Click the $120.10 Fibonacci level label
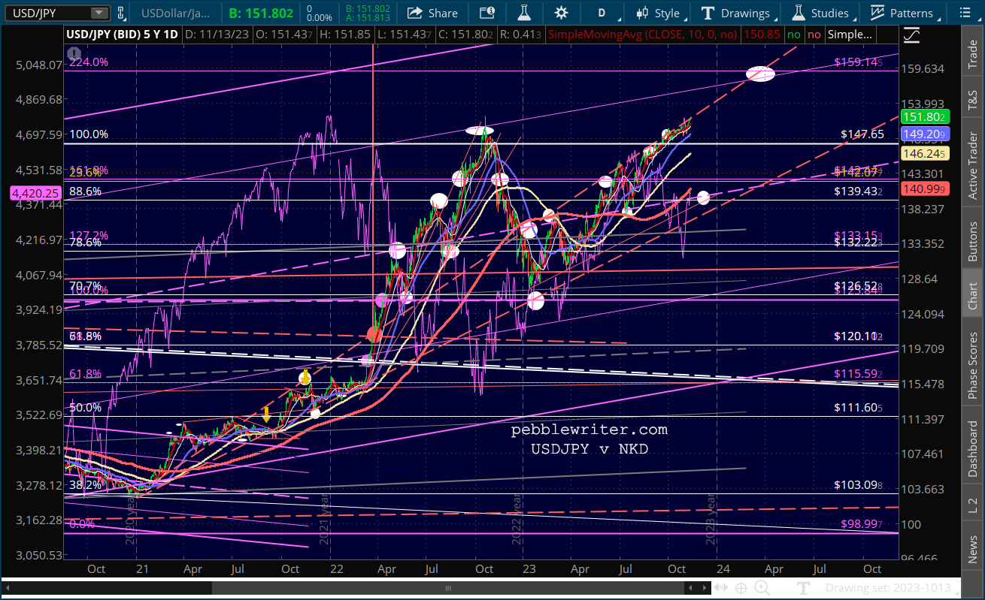The height and width of the screenshot is (600, 985). point(858,336)
